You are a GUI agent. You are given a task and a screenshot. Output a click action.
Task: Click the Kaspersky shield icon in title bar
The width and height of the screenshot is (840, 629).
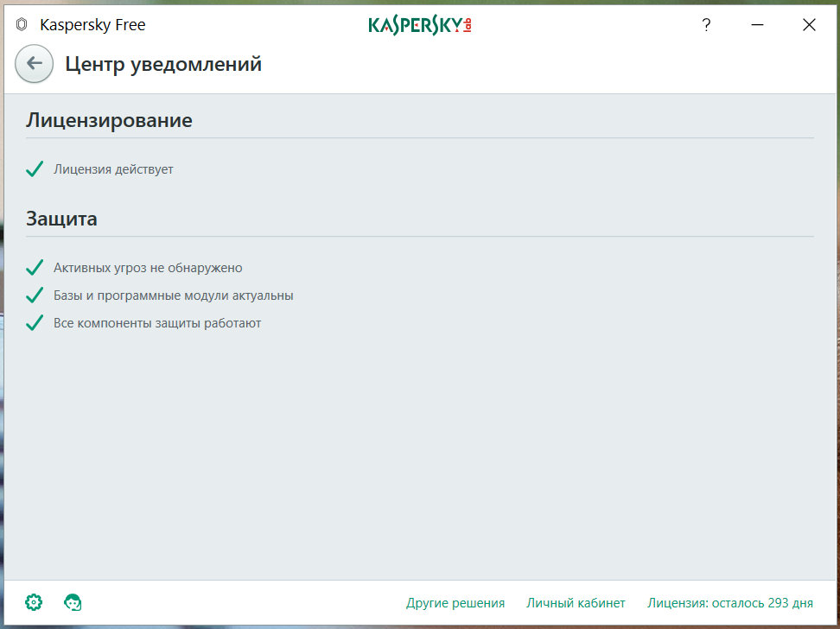point(22,25)
